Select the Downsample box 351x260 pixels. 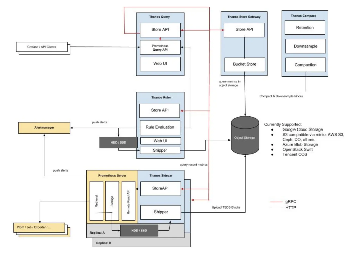click(x=306, y=46)
